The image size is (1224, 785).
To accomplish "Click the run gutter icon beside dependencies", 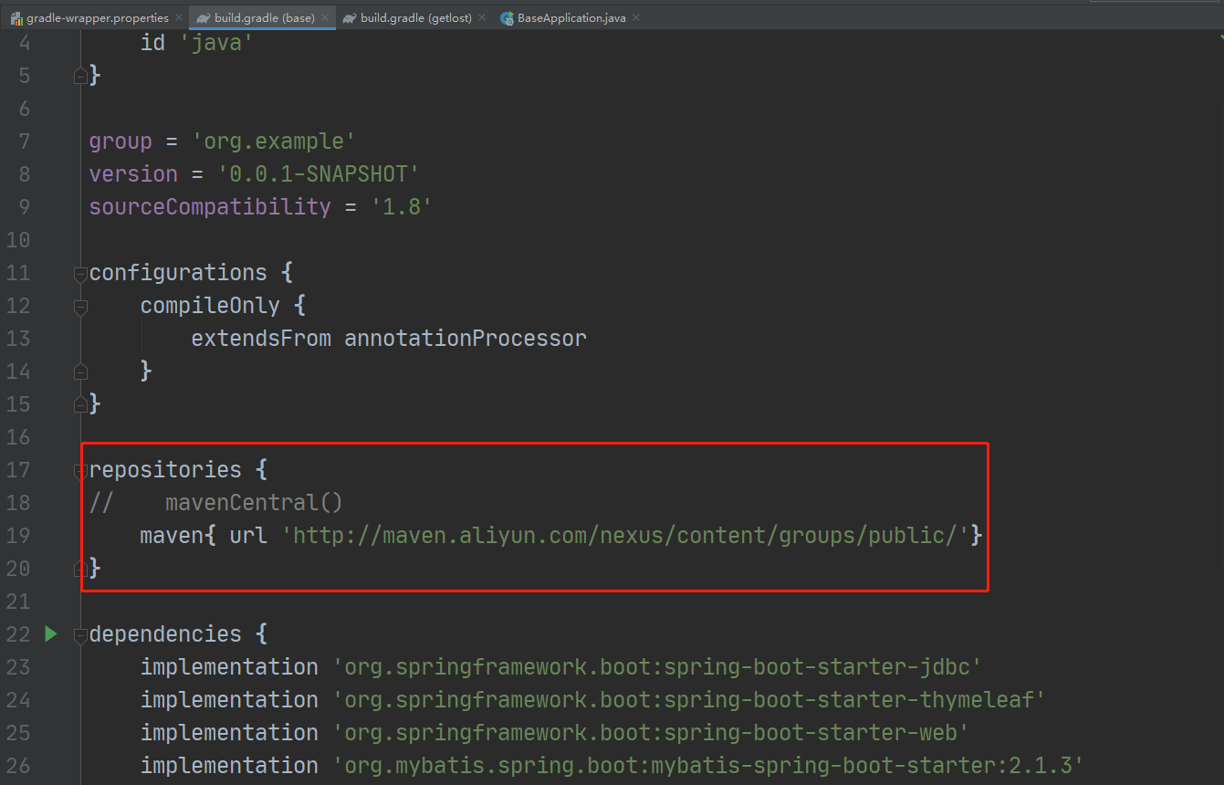I will (51, 633).
